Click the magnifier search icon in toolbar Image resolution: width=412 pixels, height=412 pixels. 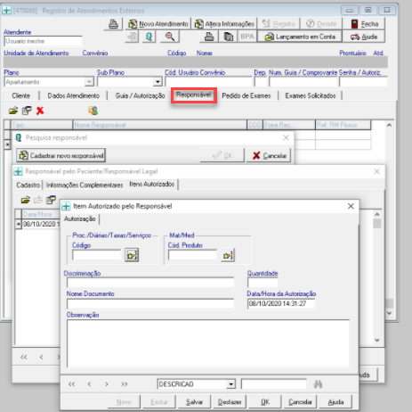coord(170,37)
